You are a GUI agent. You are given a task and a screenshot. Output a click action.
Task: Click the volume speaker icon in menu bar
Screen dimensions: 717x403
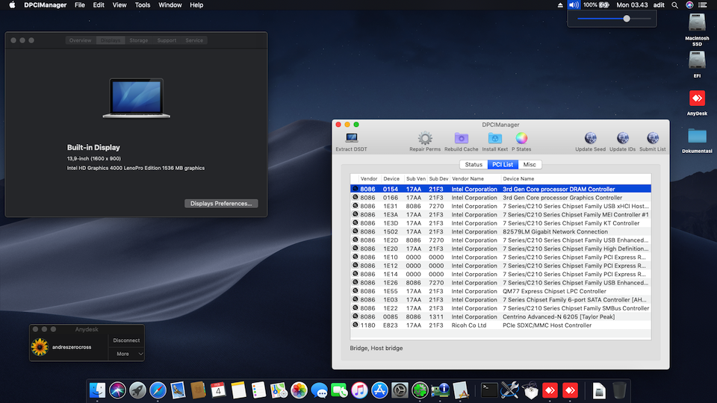[574, 5]
